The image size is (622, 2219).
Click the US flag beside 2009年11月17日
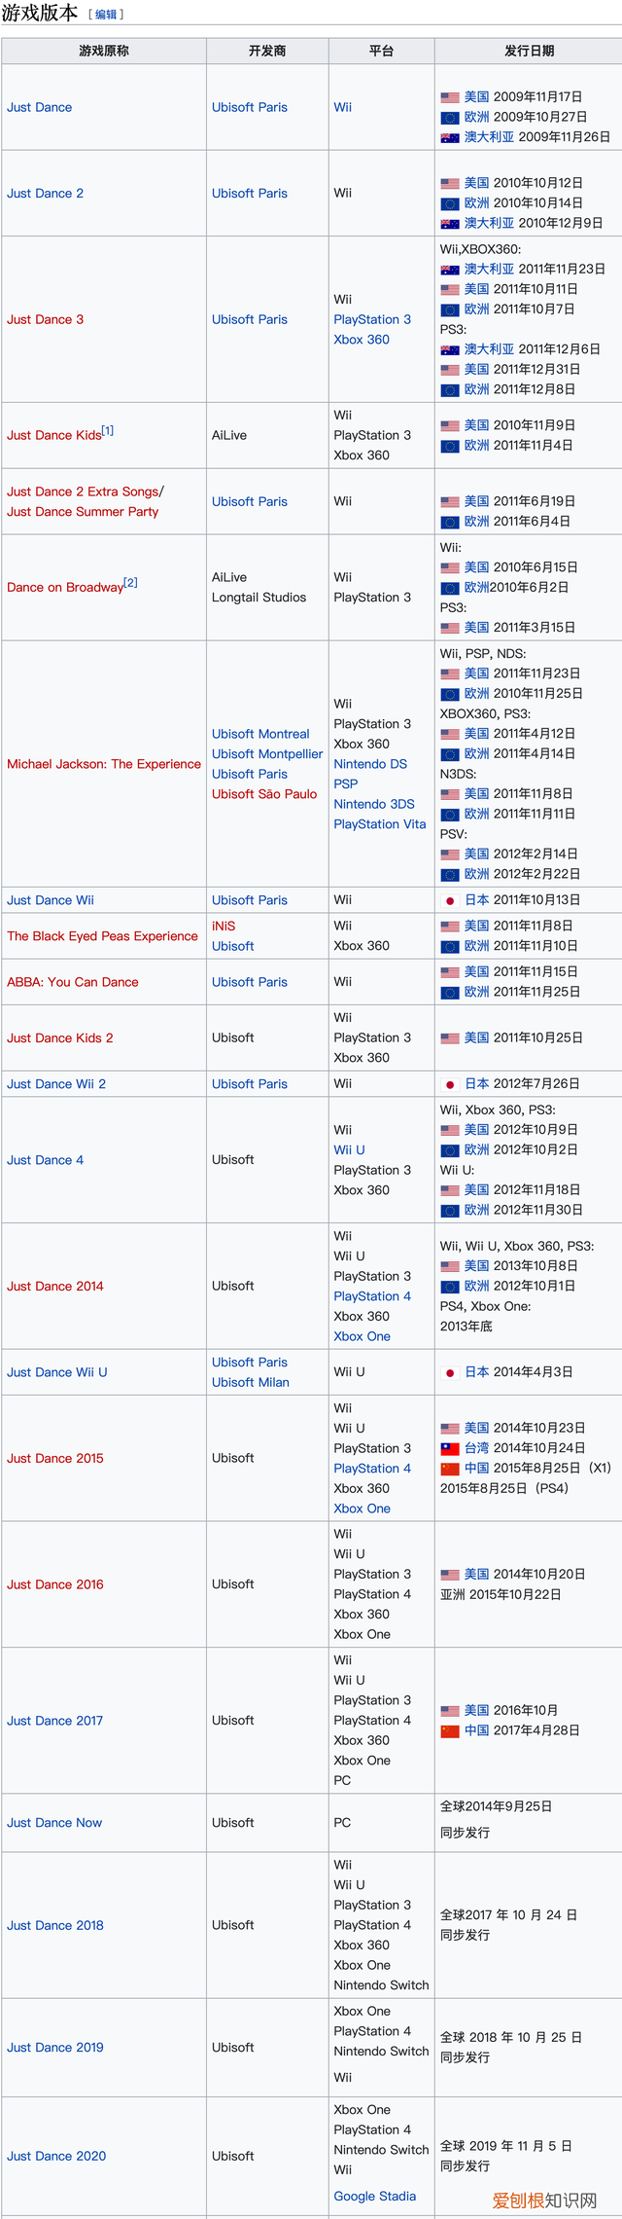[450, 97]
